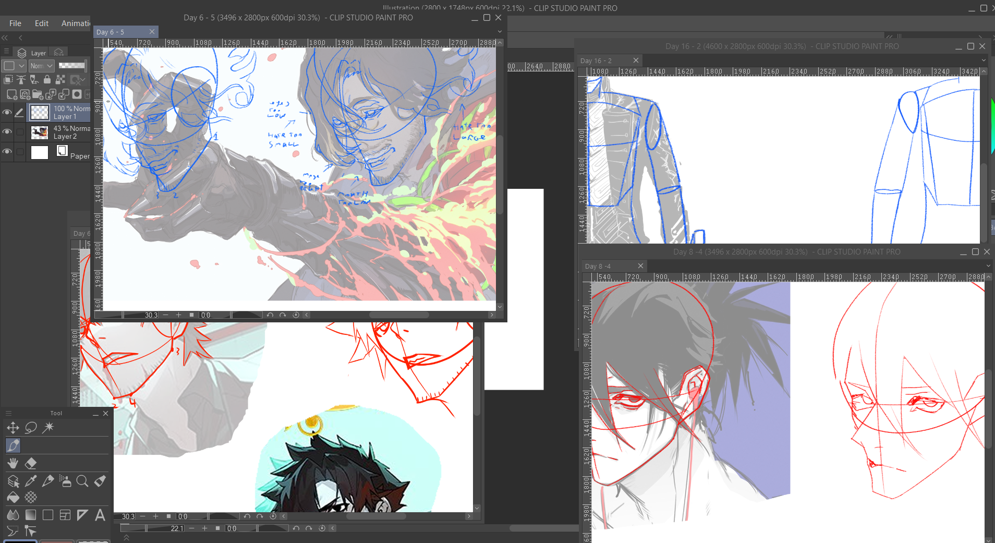Open the File menu
Image resolution: width=995 pixels, height=543 pixels.
tap(15, 23)
